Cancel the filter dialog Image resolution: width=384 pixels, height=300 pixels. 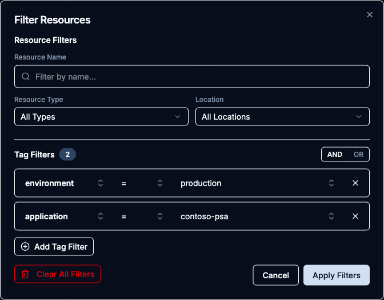(x=276, y=275)
